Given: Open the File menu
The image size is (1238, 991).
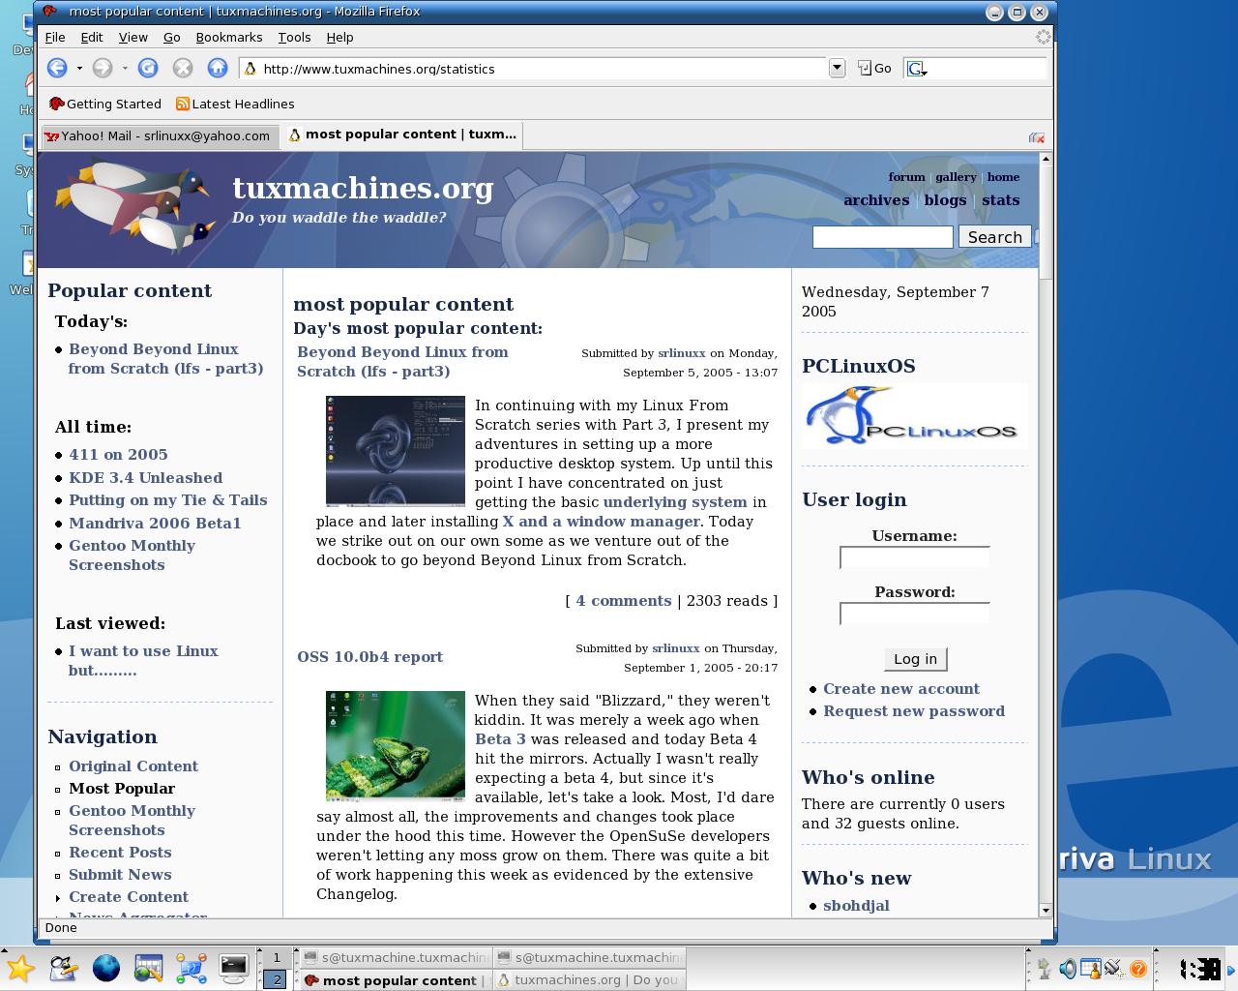Looking at the screenshot, I should point(55,37).
